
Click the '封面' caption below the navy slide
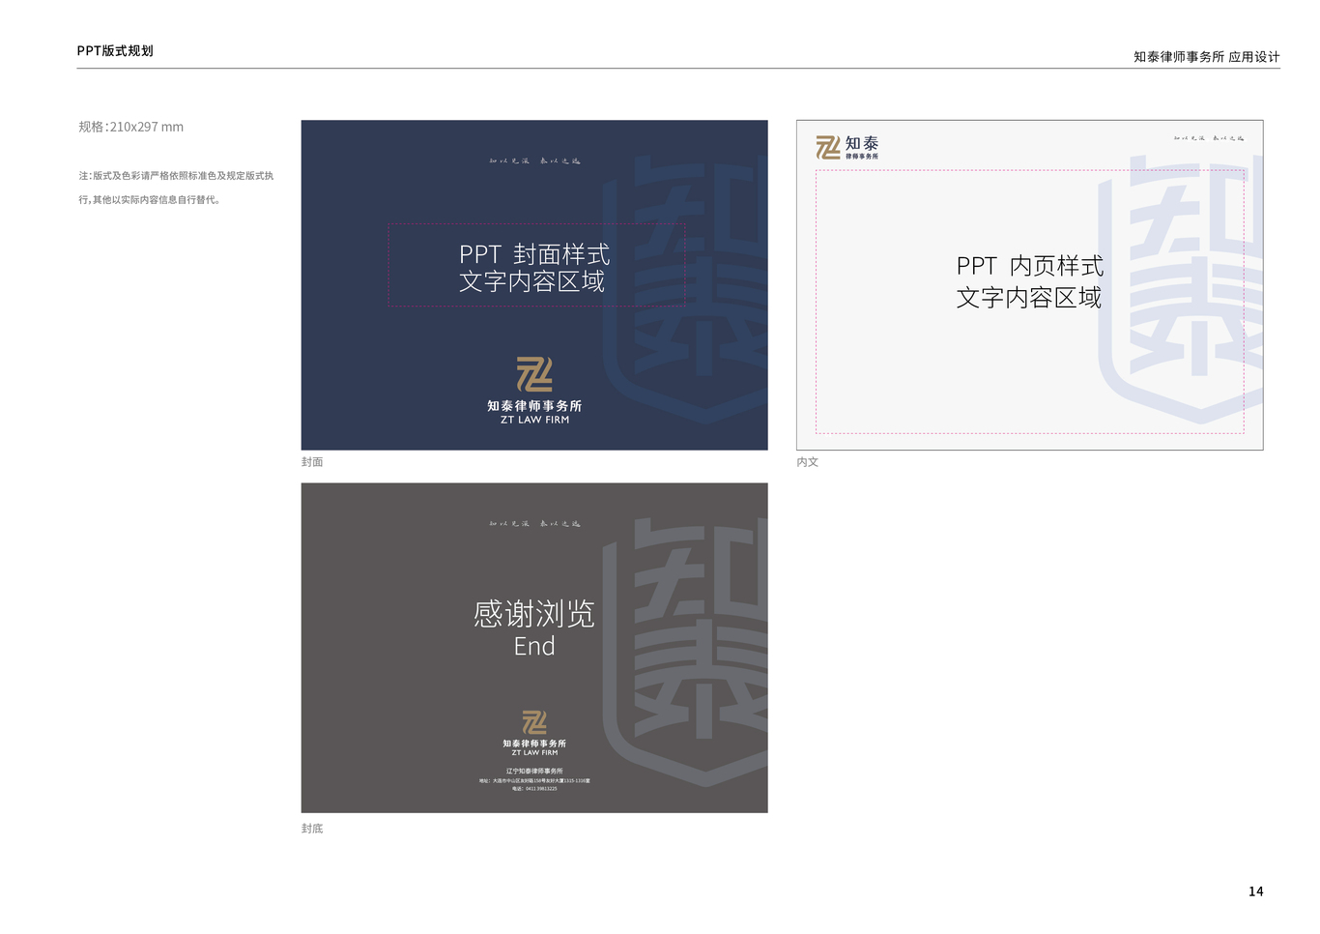point(312,462)
